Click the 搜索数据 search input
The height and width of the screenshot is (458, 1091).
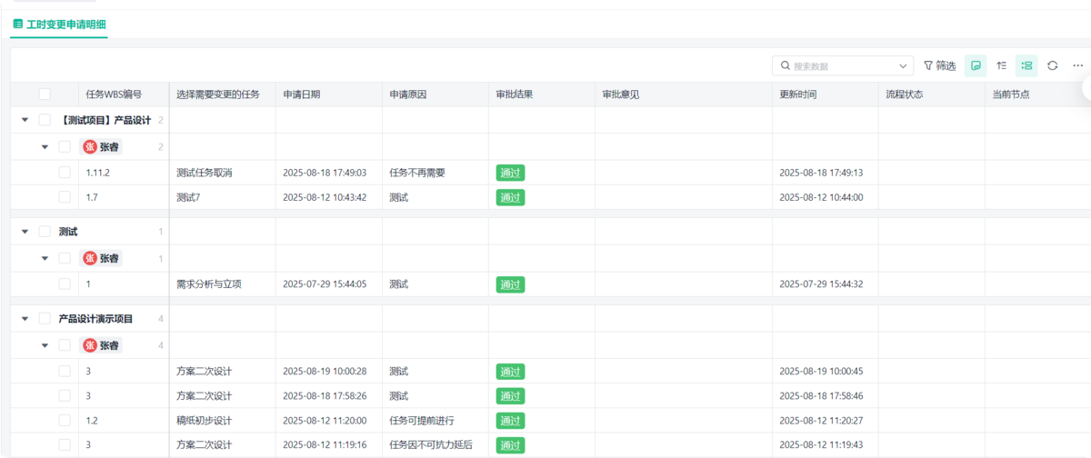coord(841,65)
